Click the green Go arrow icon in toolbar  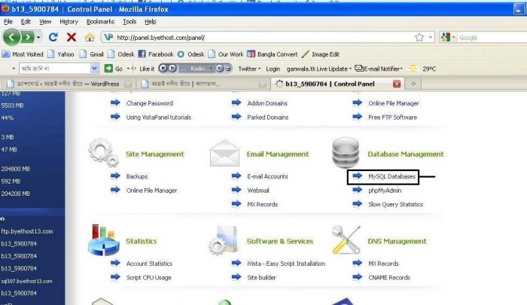point(108,69)
